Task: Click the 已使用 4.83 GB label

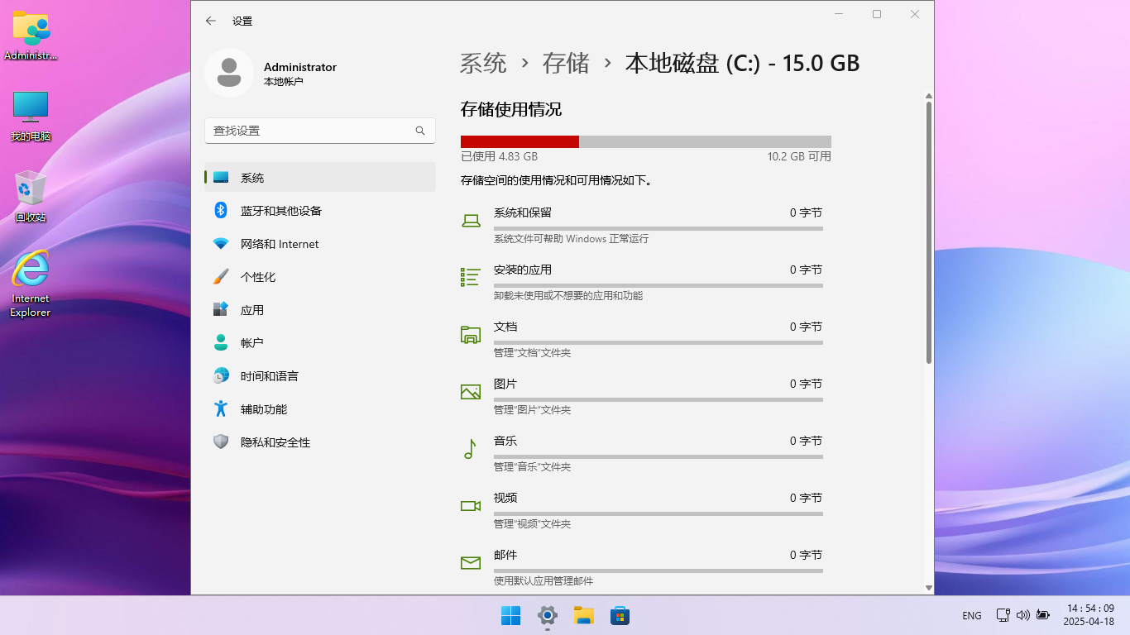Action: tap(499, 156)
